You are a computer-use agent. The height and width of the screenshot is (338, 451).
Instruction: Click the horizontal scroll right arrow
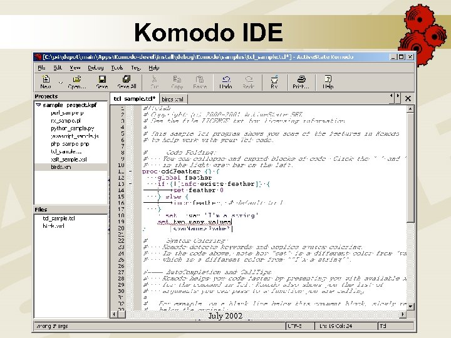(403, 314)
